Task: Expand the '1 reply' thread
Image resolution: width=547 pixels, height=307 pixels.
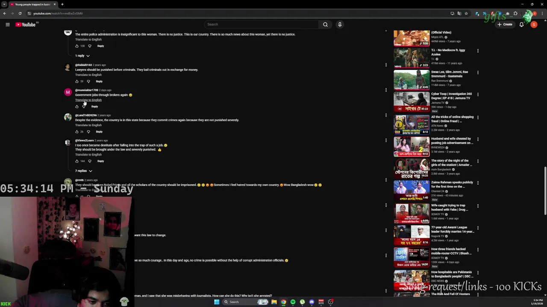Action: click(82, 56)
